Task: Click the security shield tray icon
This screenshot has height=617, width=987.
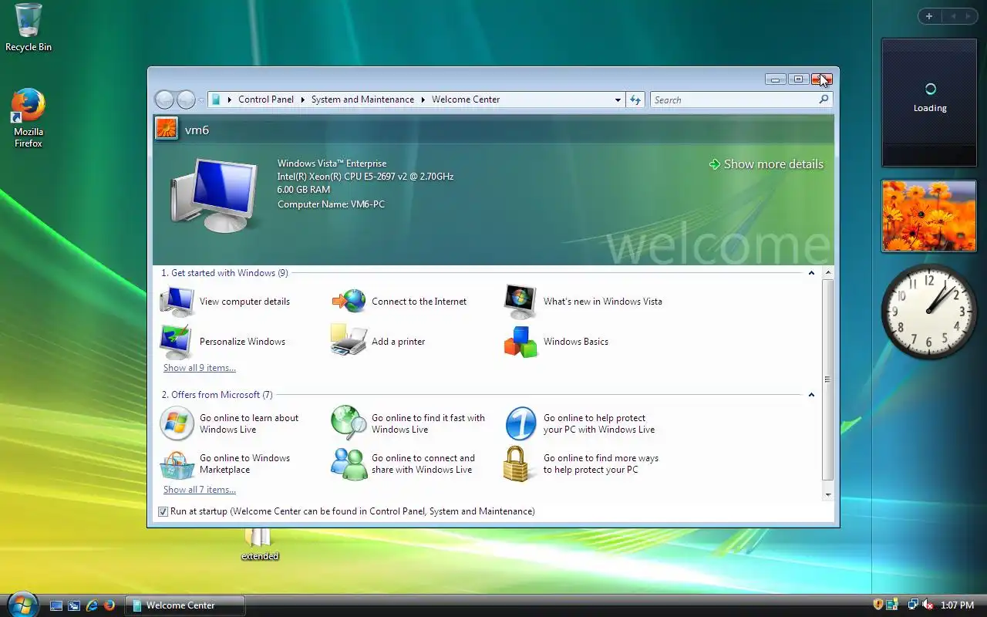Action: pyautogui.click(x=878, y=605)
